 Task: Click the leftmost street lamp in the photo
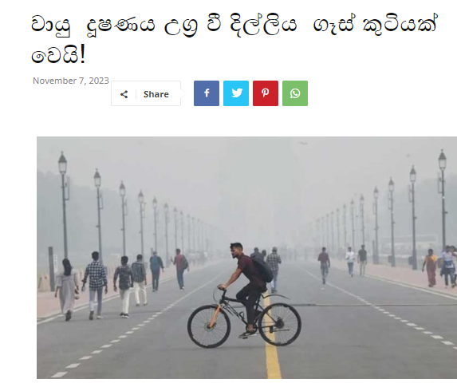pos(64,204)
